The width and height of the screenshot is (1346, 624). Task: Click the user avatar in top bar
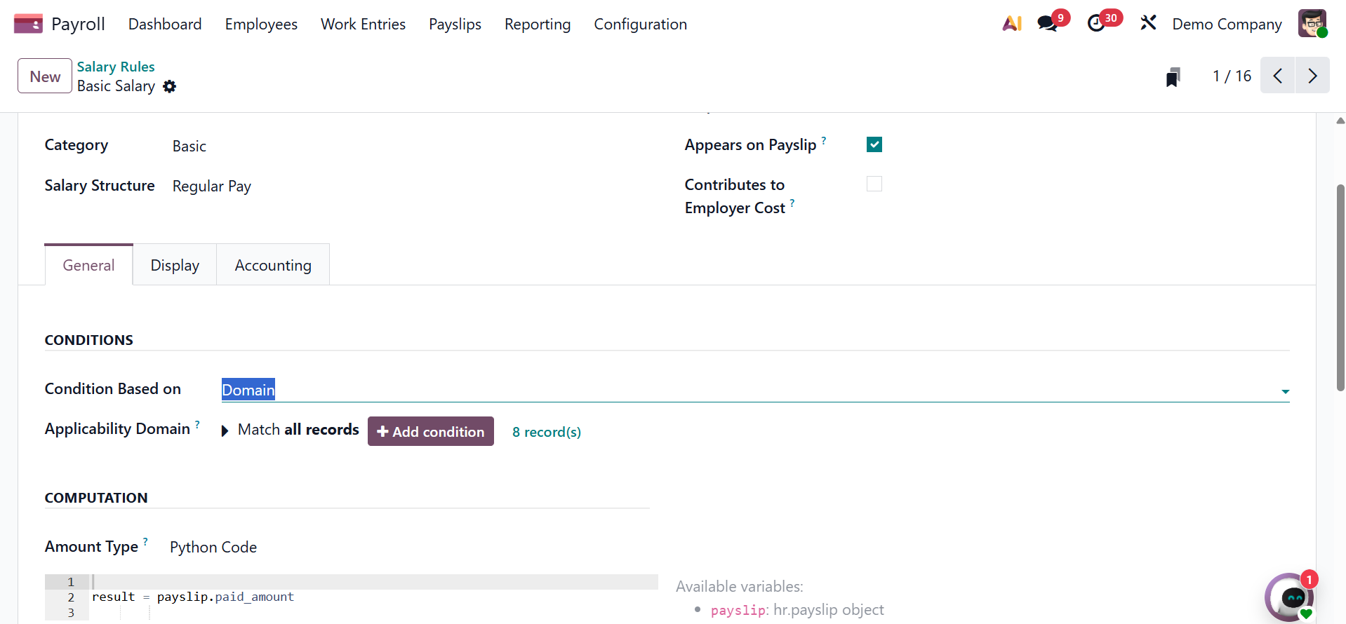point(1312,24)
